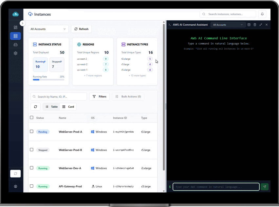This screenshot has width=279, height=207.
Task: Click the Refresh button
Action: tap(81, 29)
